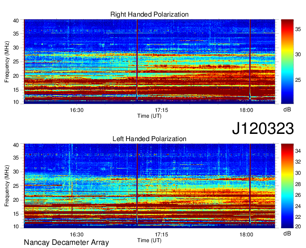Click the 25 value on Right Handed color scale
This screenshot has height=248, width=306.
pyautogui.click(x=298, y=80)
